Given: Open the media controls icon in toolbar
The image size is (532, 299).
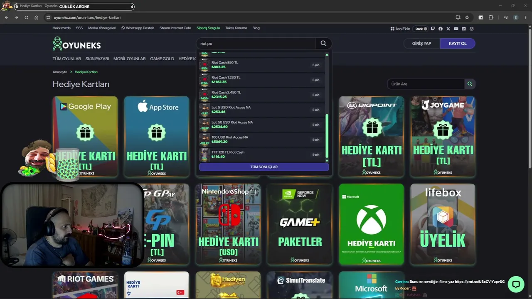Looking at the screenshot, I should point(505,17).
